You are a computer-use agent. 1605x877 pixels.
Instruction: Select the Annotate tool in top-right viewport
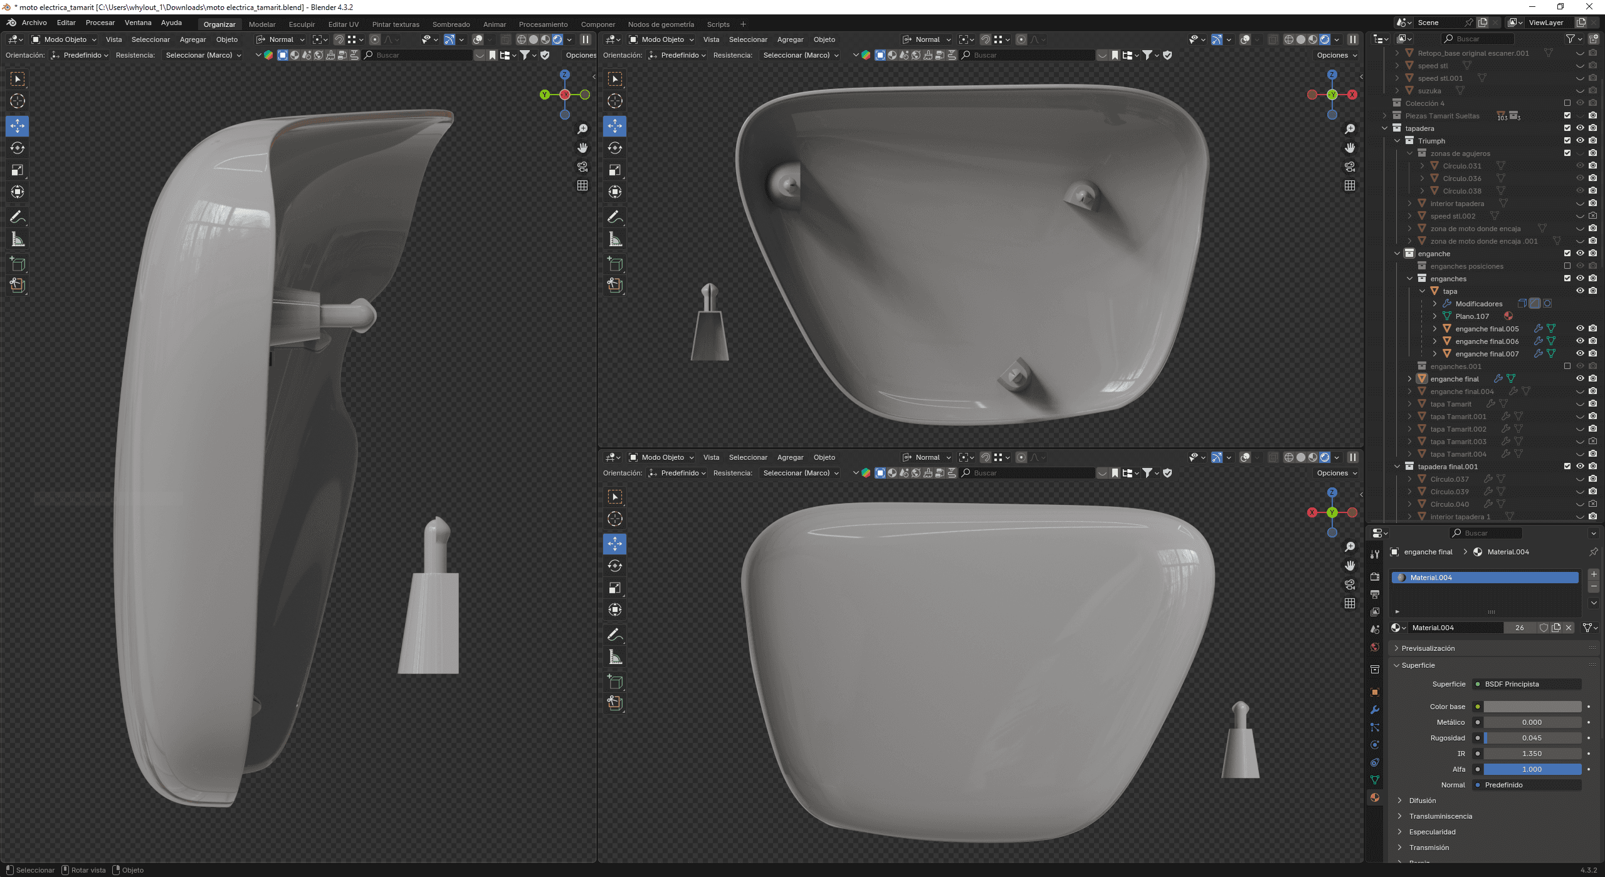tap(615, 217)
